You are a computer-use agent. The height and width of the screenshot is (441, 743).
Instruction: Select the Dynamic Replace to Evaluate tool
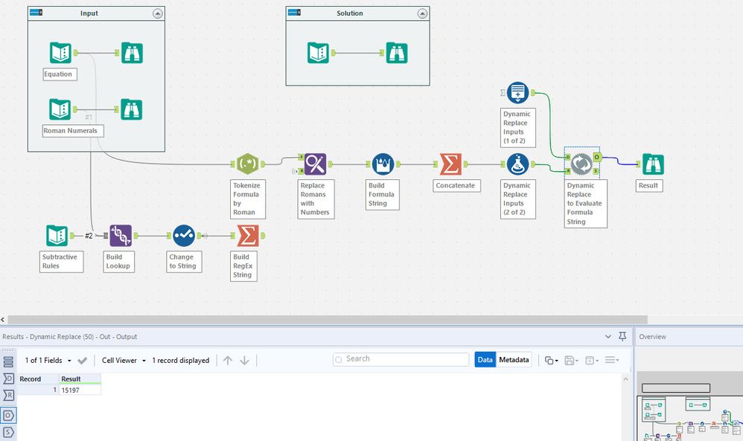coord(581,164)
